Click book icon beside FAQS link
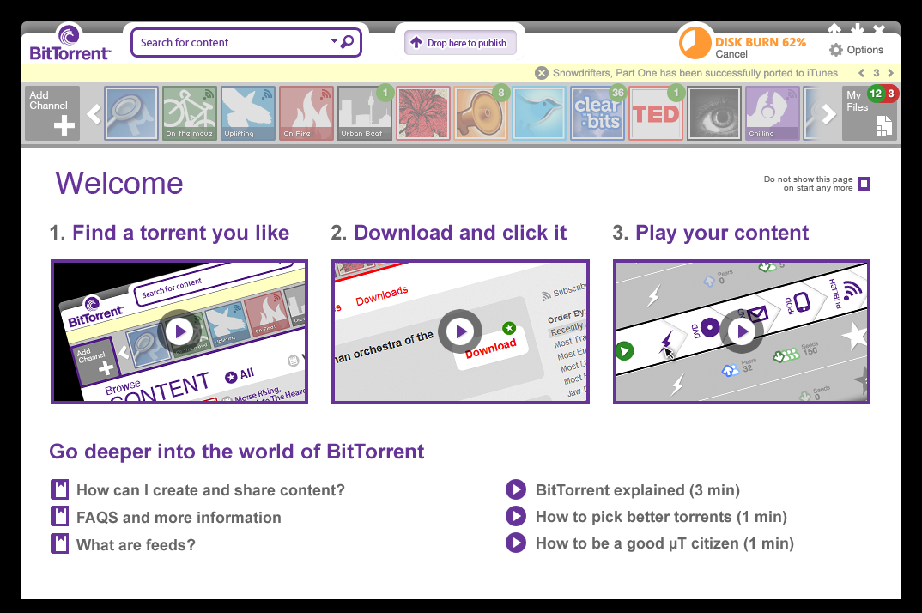The height and width of the screenshot is (613, 922). click(x=59, y=517)
